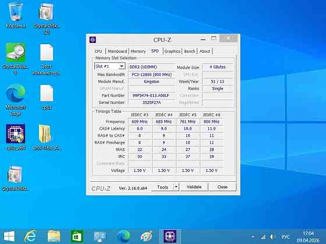Click the CPU-Z title bar app icon

(x=93, y=40)
